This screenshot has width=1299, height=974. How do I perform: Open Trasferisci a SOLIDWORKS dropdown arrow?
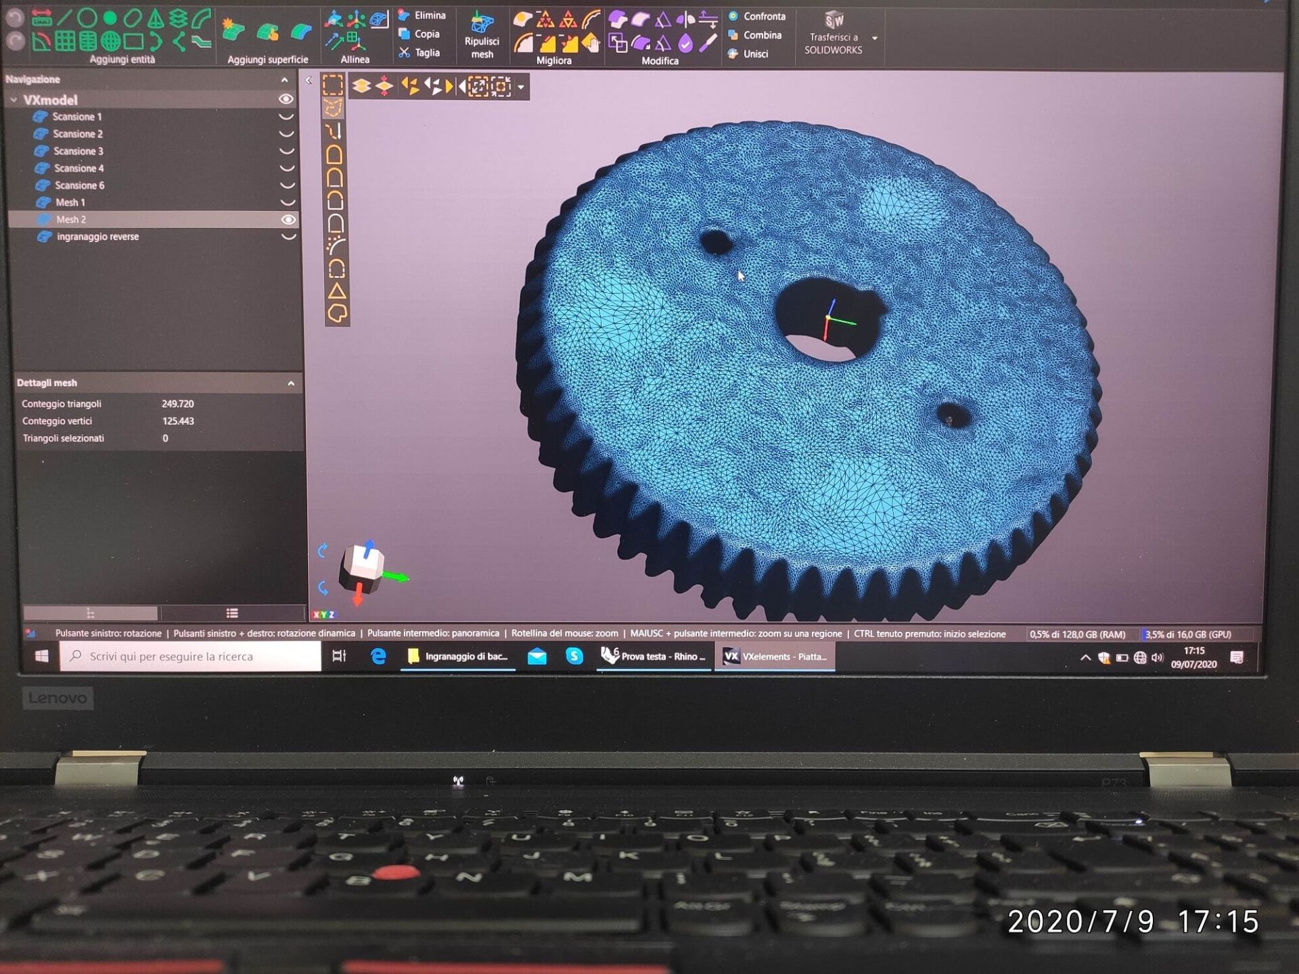pos(875,39)
